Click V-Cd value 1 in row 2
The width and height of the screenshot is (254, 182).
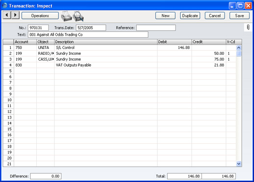(229, 53)
